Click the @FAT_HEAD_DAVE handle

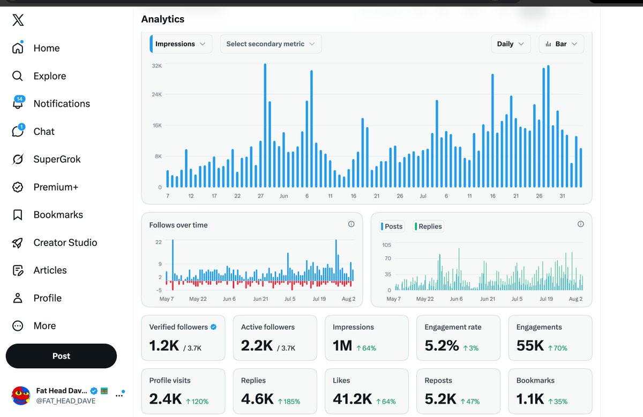[66, 400]
